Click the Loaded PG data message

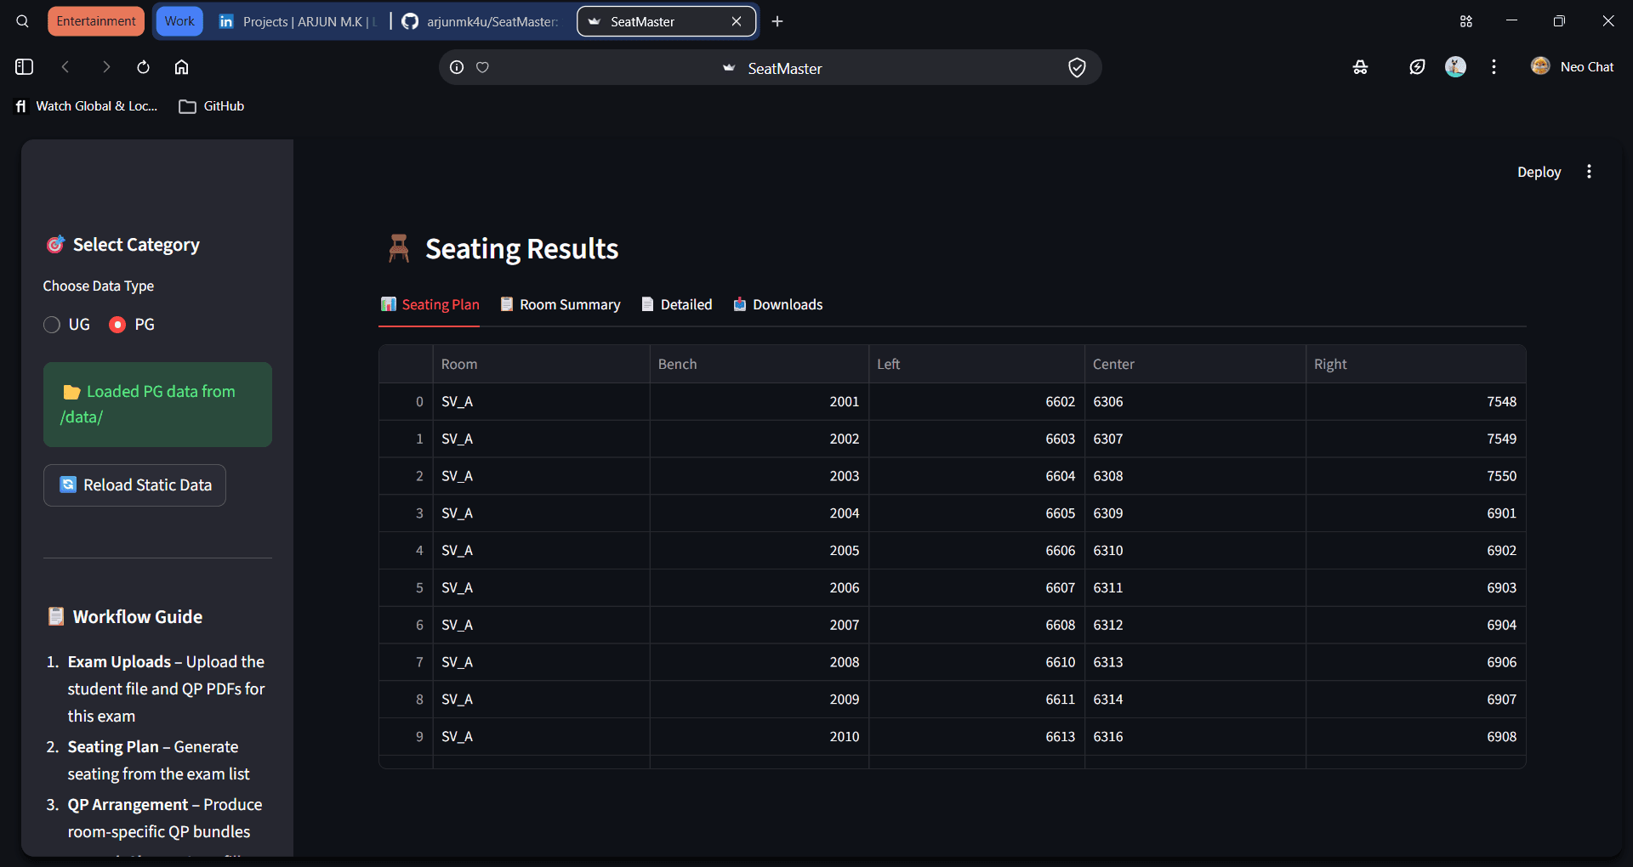click(157, 405)
